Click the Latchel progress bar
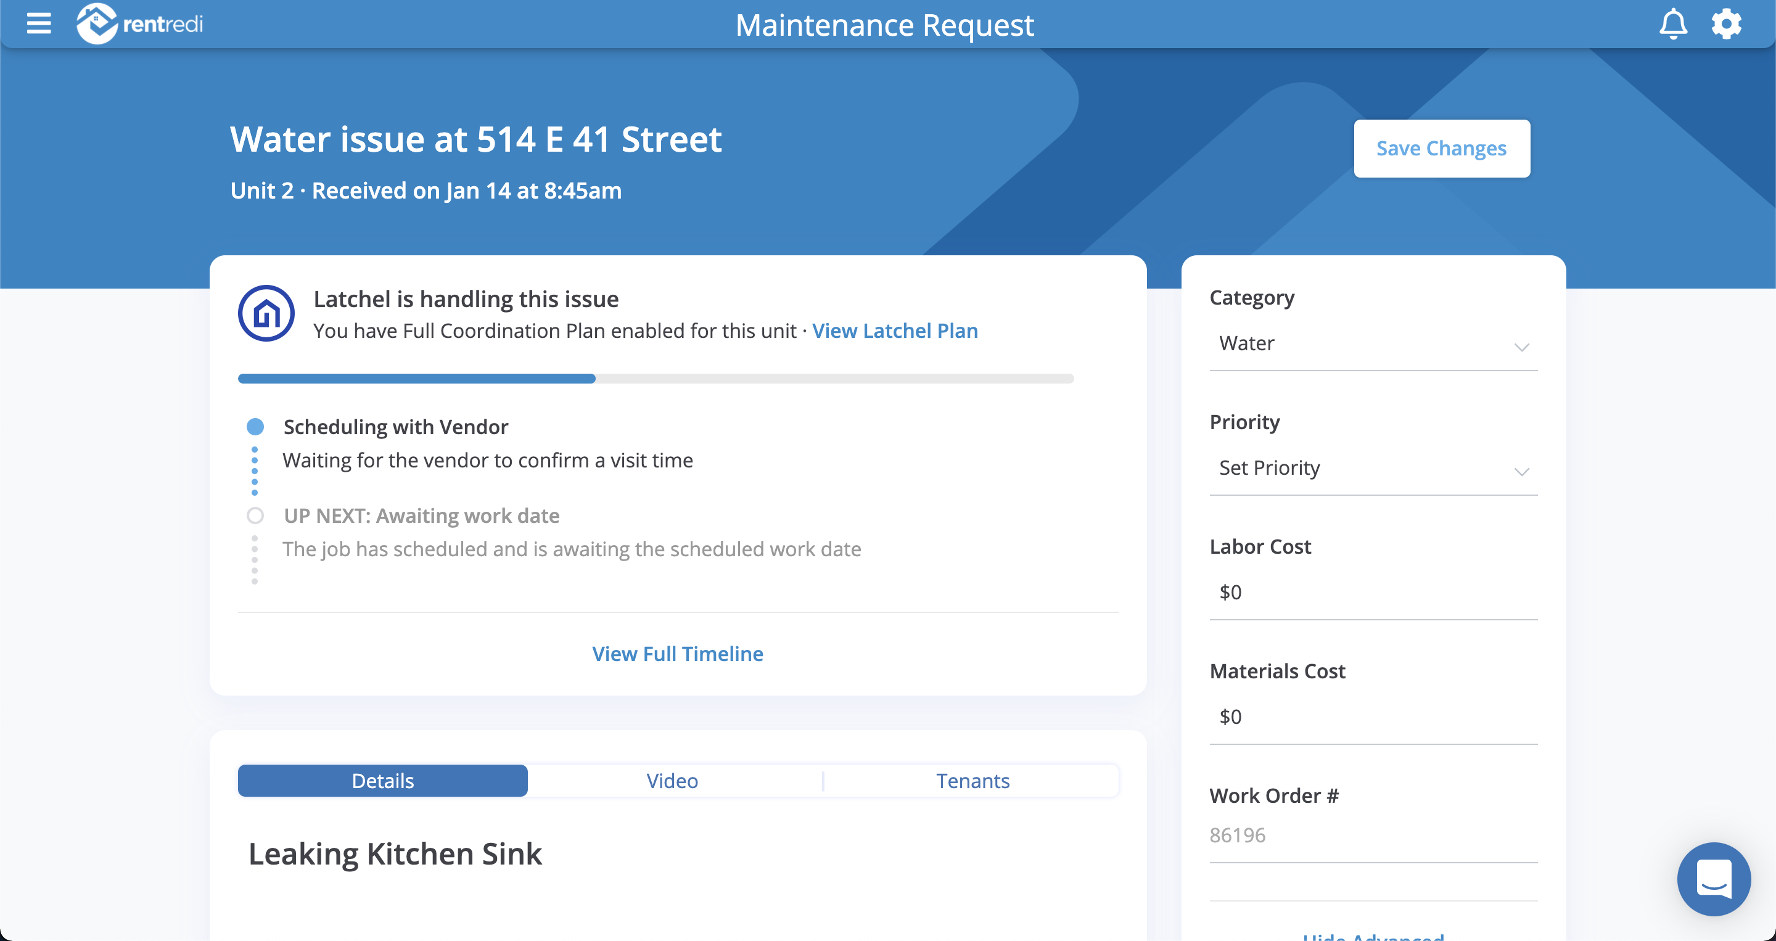1776x941 pixels. point(656,379)
